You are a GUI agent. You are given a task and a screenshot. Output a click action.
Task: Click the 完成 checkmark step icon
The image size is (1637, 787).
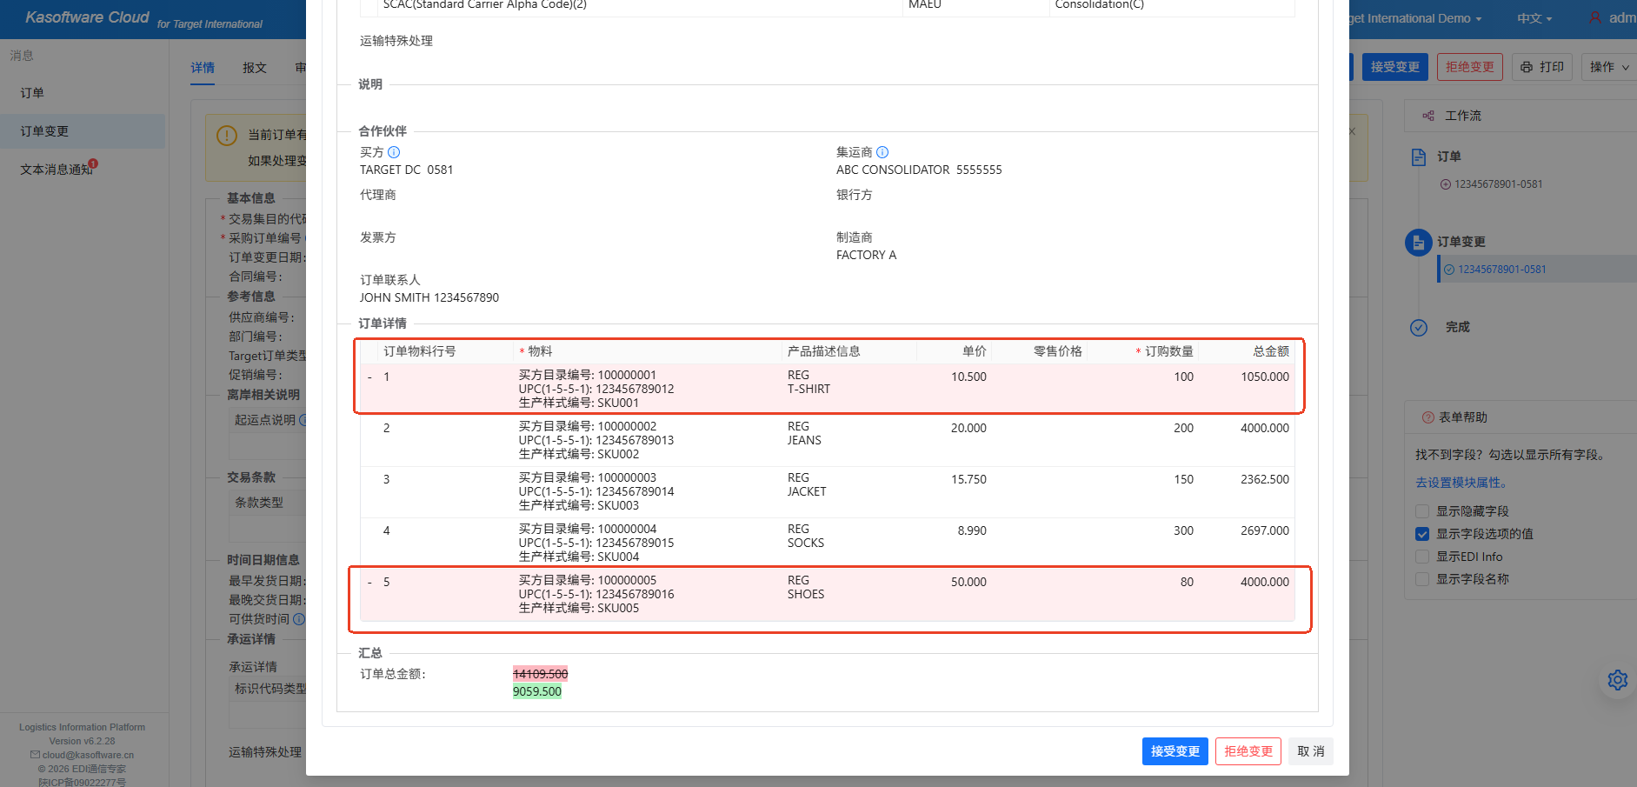(1419, 327)
